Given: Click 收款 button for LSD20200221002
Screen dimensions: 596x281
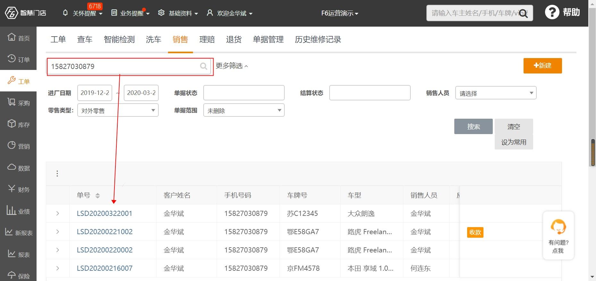Looking at the screenshot, I should coord(475,232).
